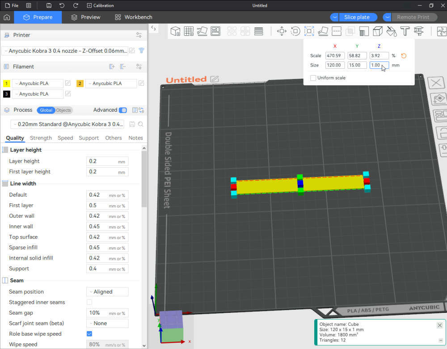This screenshot has width=447, height=349.
Task: Open the Seam painting tool
Action: coord(378,31)
